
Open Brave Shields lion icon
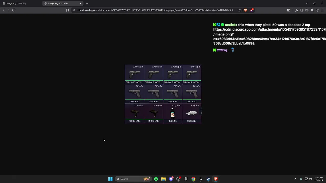point(246,10)
